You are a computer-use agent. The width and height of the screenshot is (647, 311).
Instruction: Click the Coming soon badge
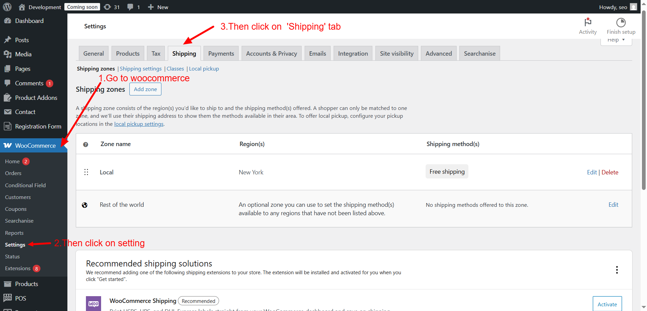(x=82, y=7)
